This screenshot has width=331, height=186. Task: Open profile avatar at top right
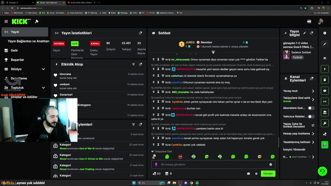320,21
